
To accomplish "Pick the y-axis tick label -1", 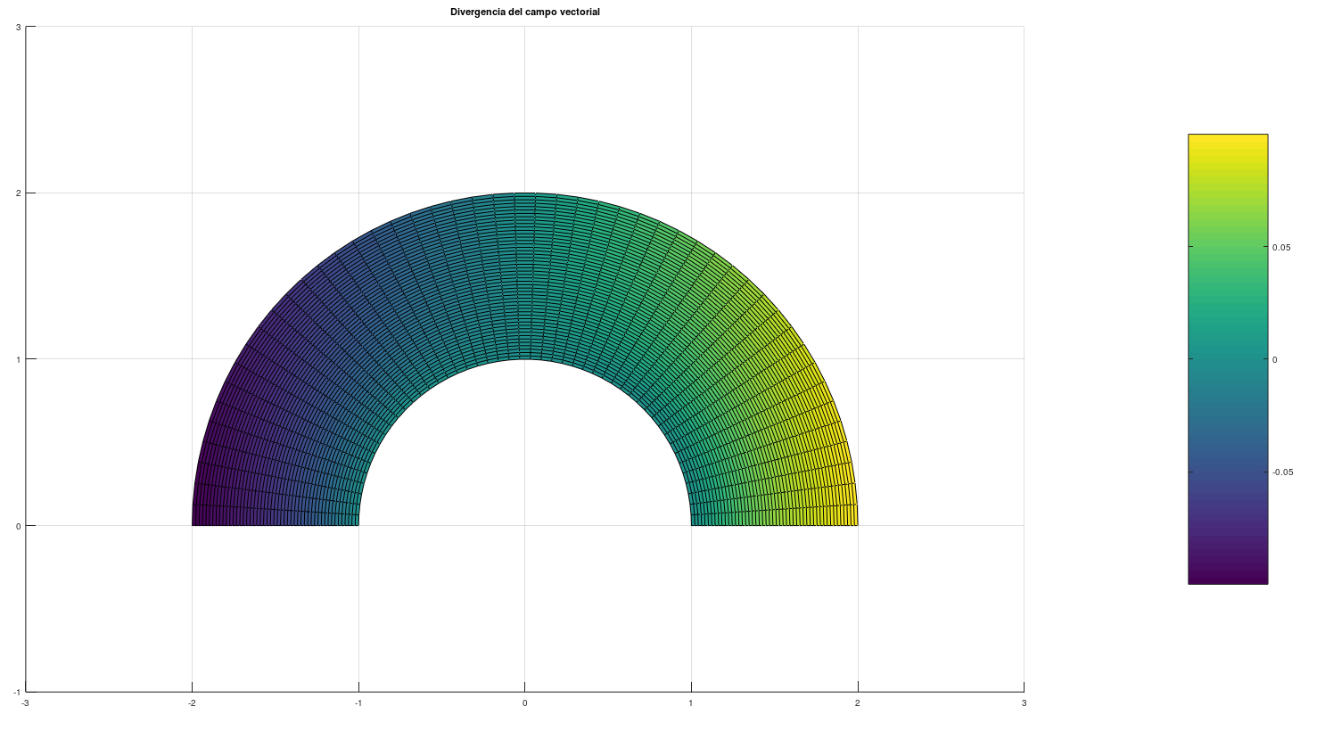I will pyautogui.click(x=17, y=692).
